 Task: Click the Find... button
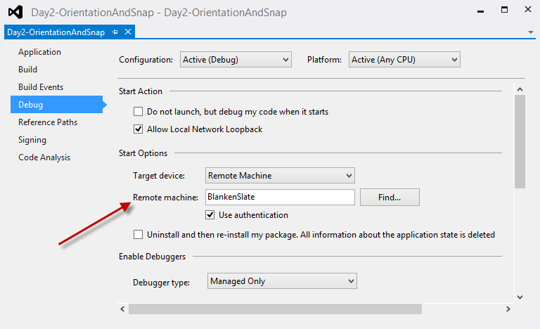click(390, 198)
